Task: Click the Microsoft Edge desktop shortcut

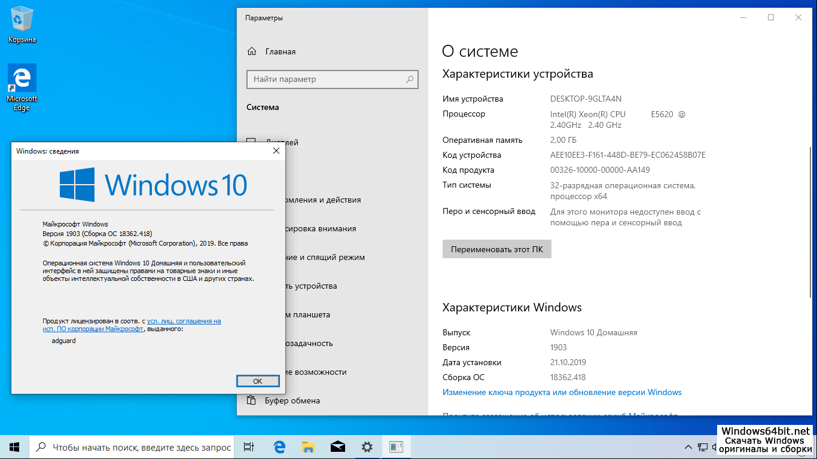Action: [22, 87]
